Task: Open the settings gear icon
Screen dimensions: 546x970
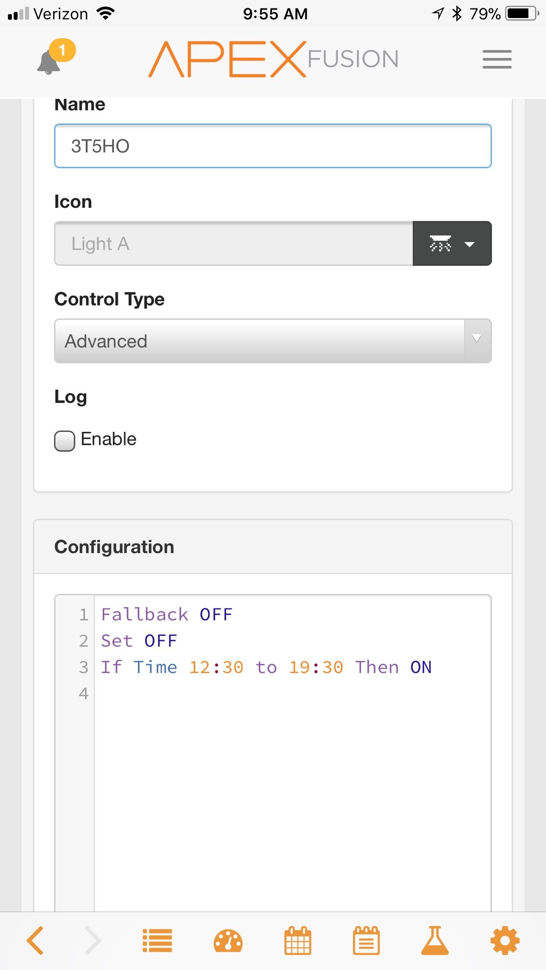Action: (x=505, y=940)
